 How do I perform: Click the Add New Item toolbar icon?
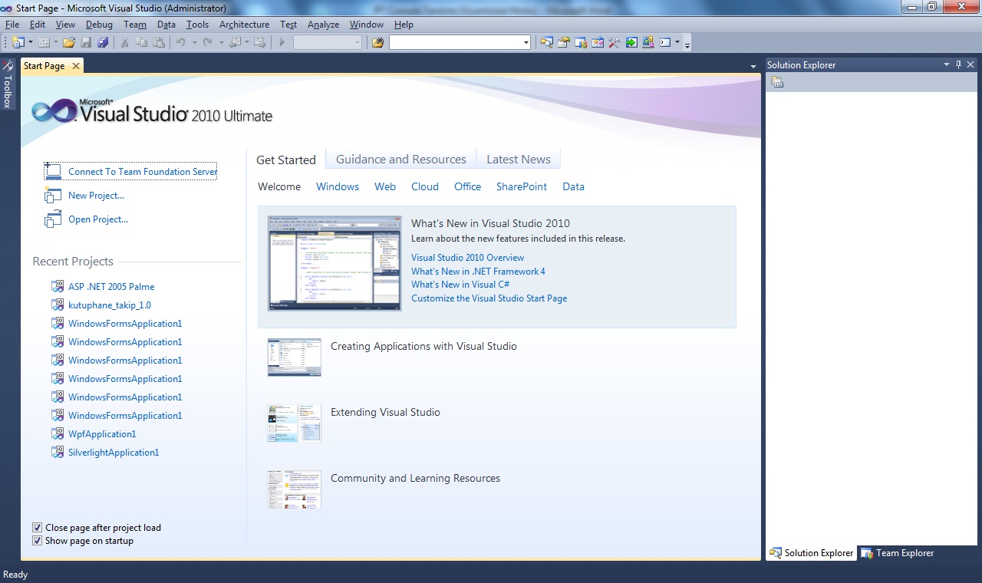[x=44, y=43]
